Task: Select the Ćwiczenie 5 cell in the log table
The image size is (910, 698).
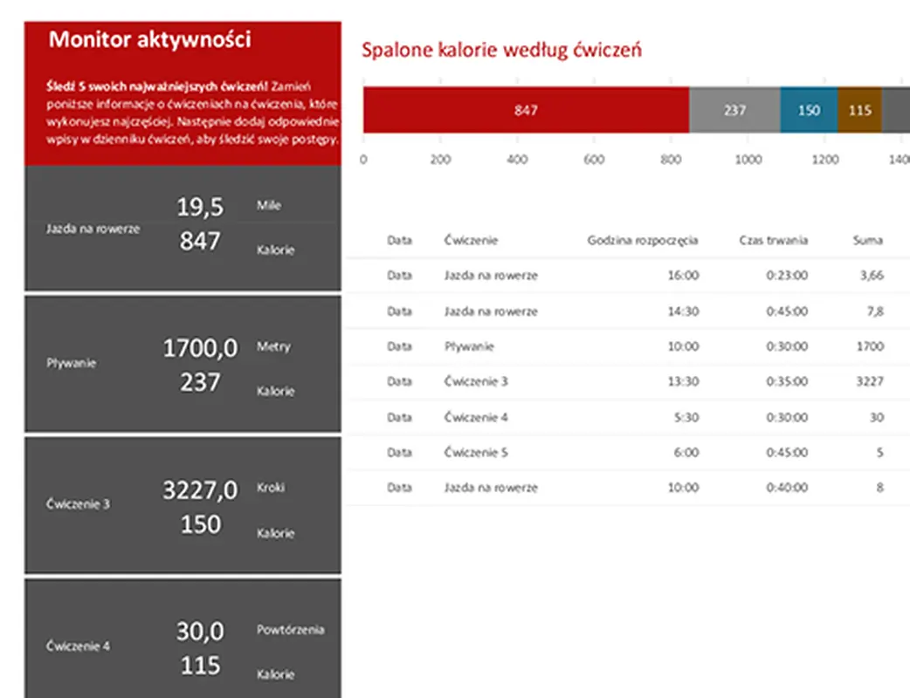Action: pyautogui.click(x=476, y=452)
